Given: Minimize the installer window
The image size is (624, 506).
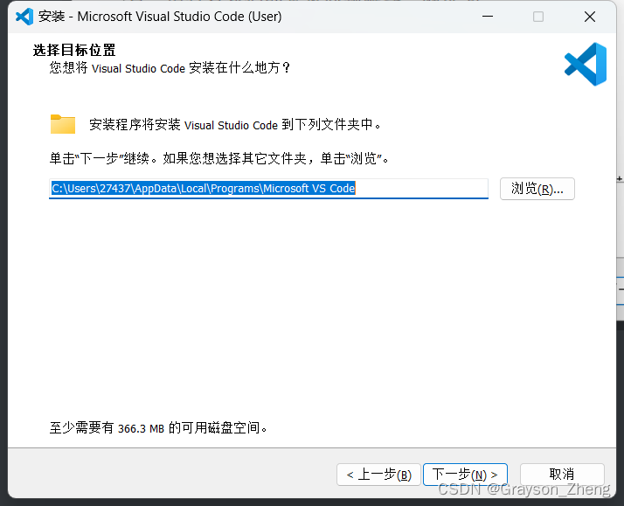Looking at the screenshot, I should [x=487, y=17].
